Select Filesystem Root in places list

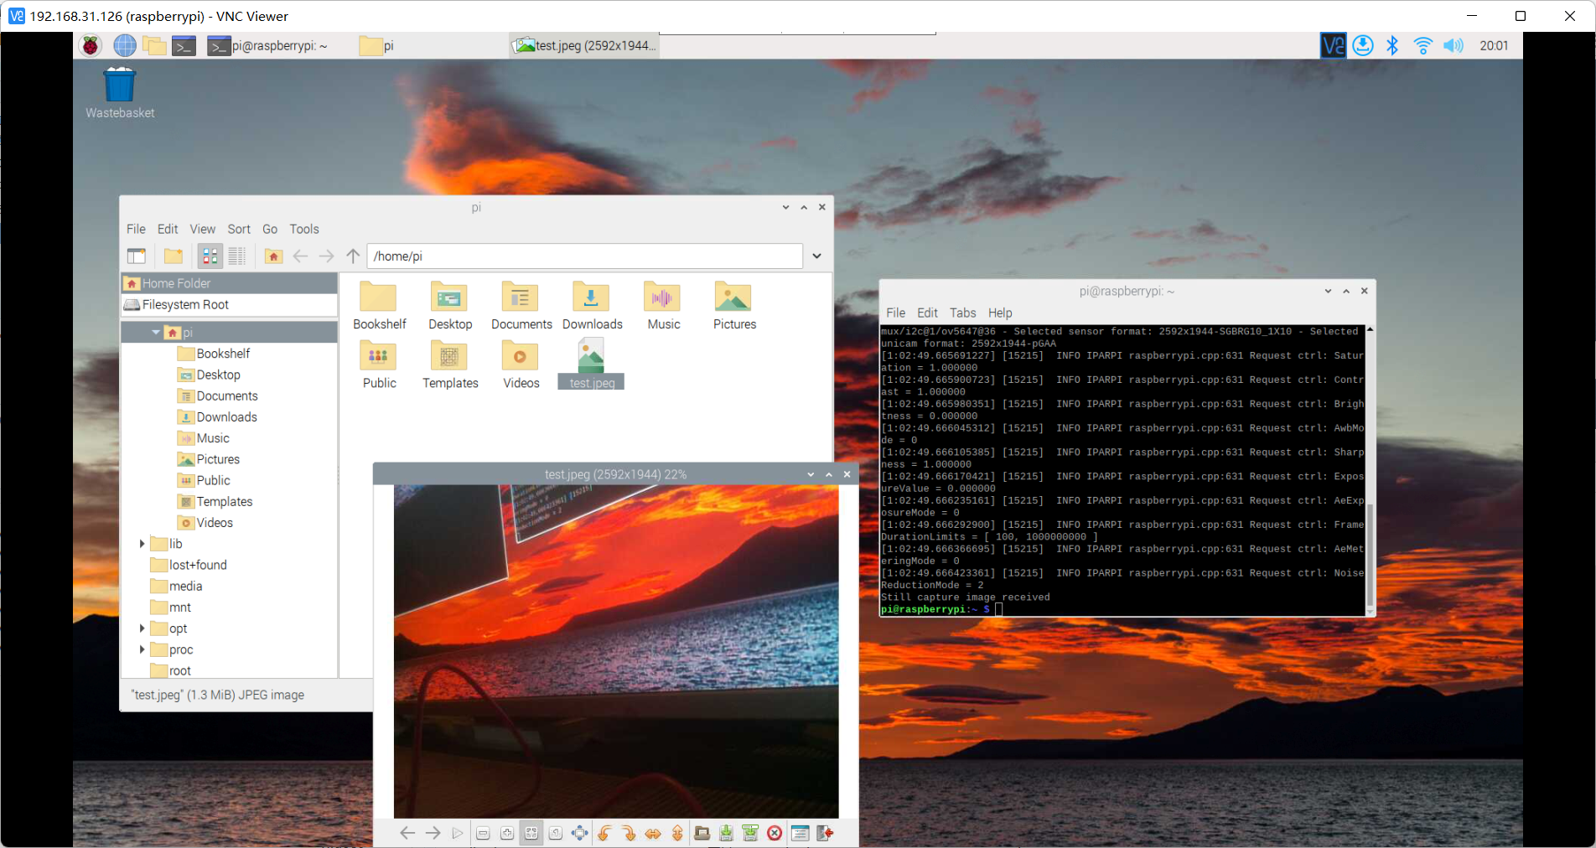[185, 305]
